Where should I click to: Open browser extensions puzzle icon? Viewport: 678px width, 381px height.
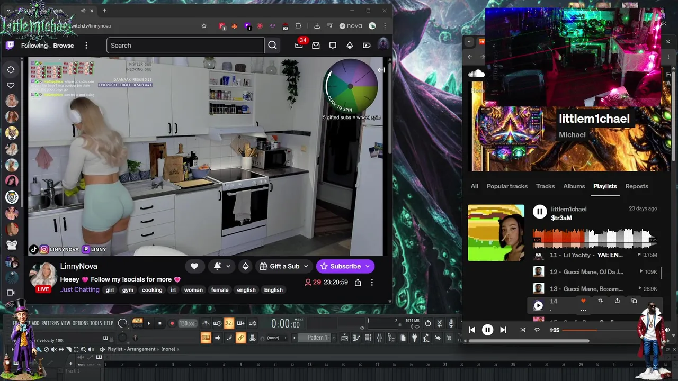[x=298, y=25]
